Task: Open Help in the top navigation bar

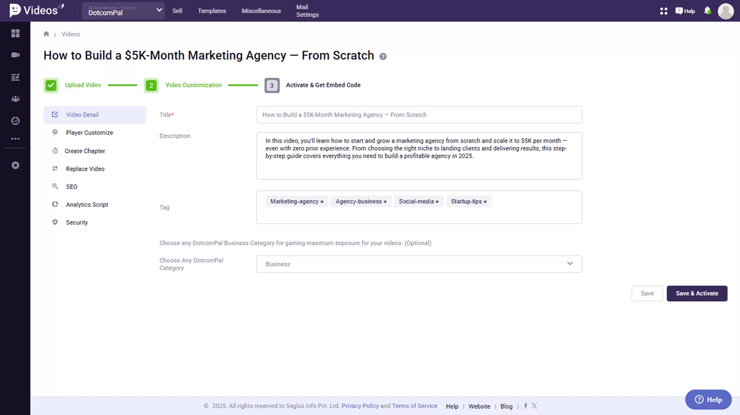Action: 685,11
